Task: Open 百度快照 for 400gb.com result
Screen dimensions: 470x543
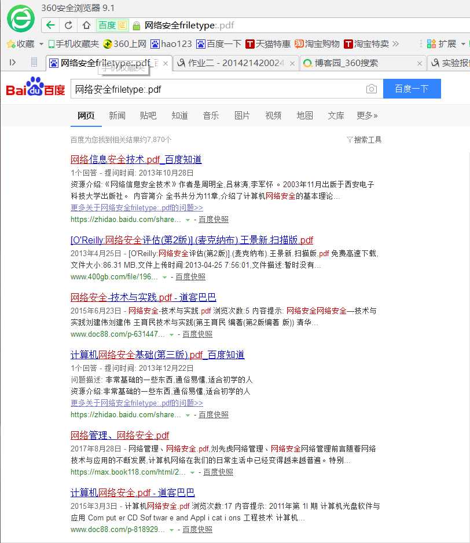Action: [x=190, y=277]
